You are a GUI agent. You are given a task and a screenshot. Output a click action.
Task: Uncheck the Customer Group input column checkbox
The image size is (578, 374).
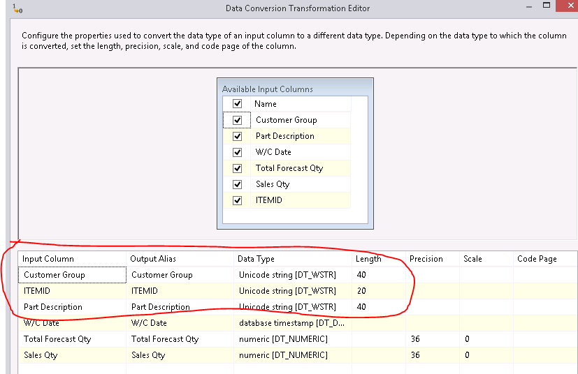237,120
